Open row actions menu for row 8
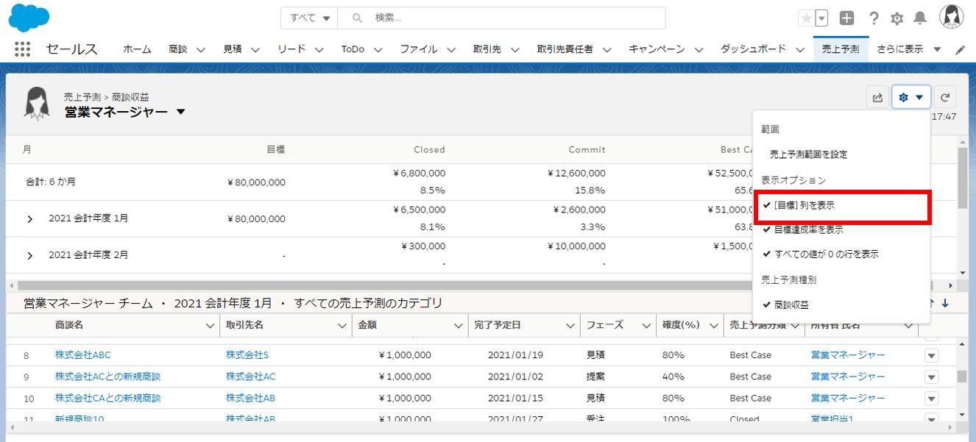The height and width of the screenshot is (442, 976). coord(931,356)
